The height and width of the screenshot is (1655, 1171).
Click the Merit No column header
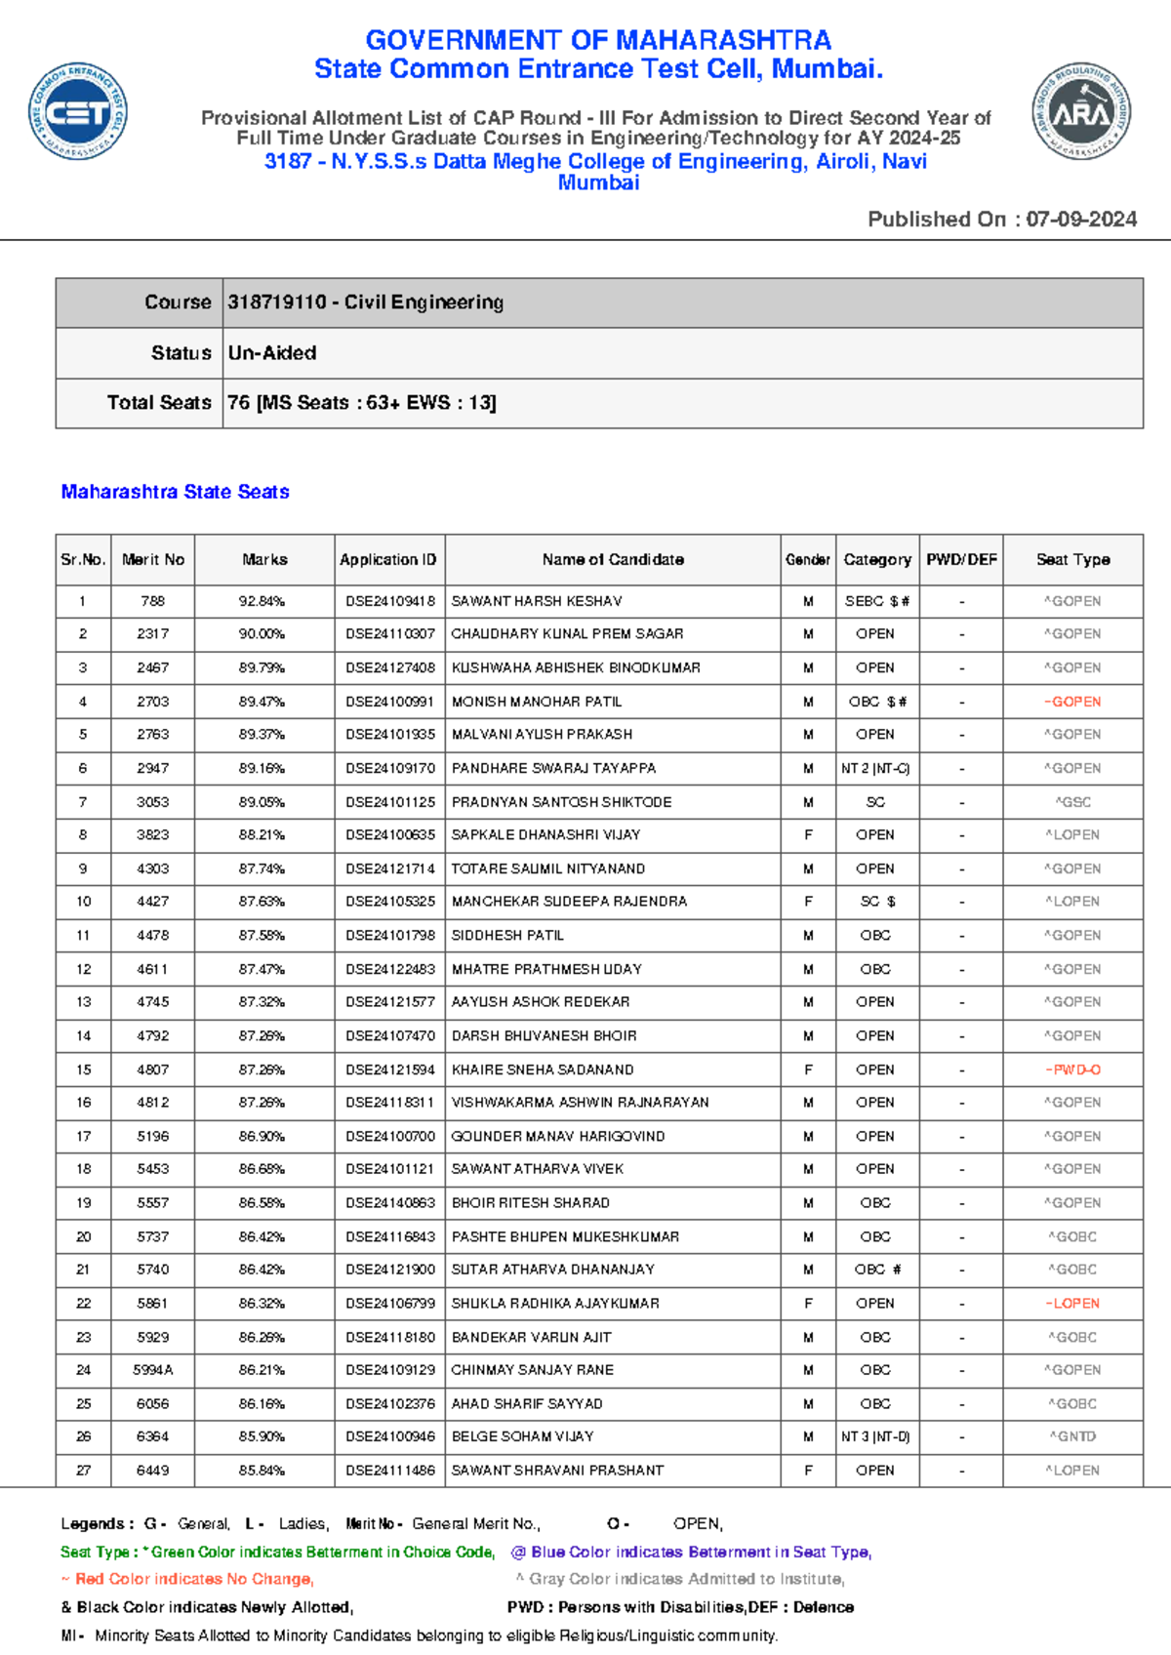pyautogui.click(x=153, y=560)
